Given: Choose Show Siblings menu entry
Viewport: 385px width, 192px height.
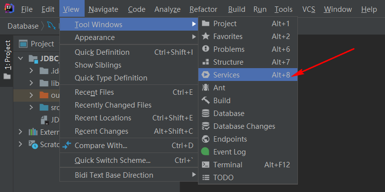Looking at the screenshot, I should click(x=129, y=65).
